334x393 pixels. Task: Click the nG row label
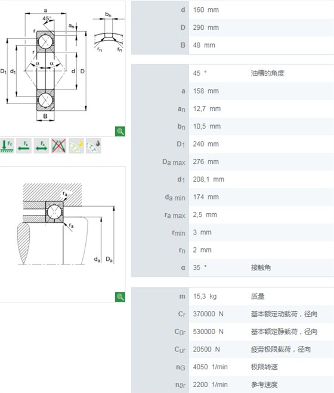coord(181,367)
